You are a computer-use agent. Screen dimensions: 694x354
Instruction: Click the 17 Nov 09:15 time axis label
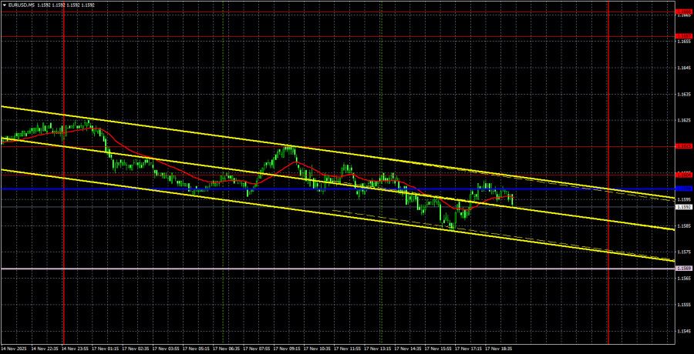[287, 349]
